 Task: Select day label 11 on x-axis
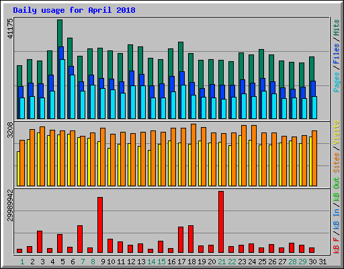(x=121, y=262)
